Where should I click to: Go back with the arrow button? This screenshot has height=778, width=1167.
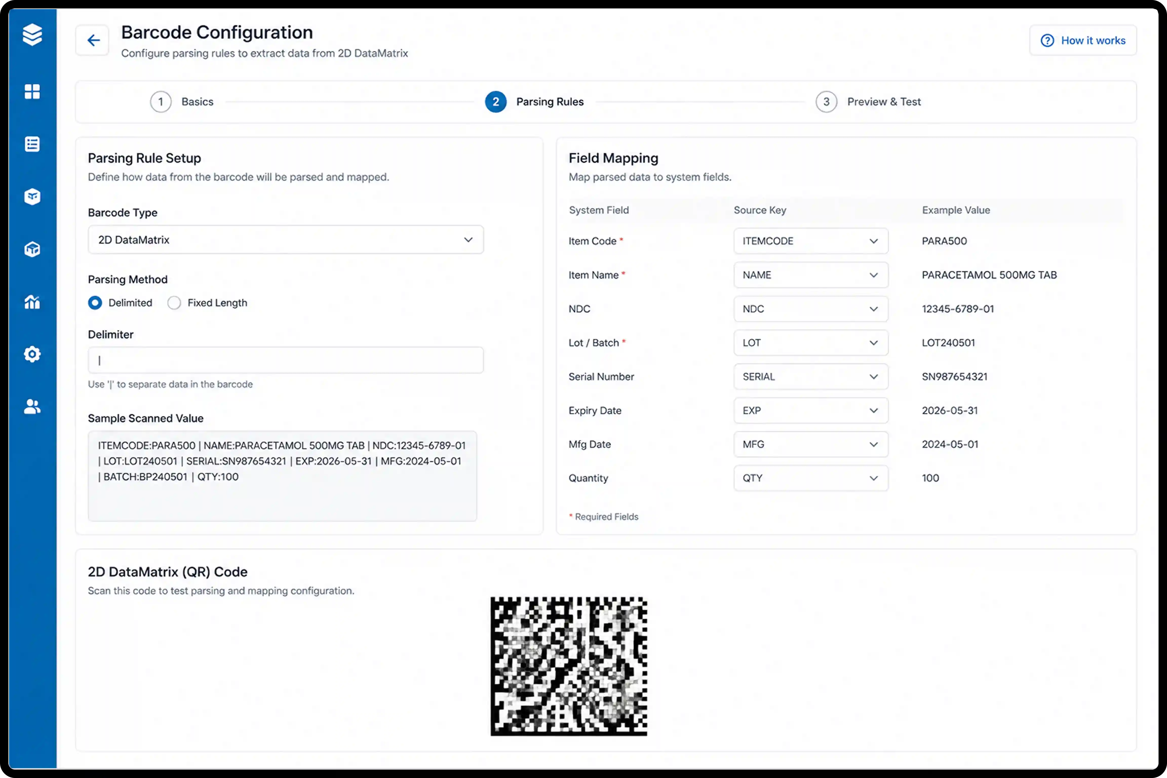(93, 40)
